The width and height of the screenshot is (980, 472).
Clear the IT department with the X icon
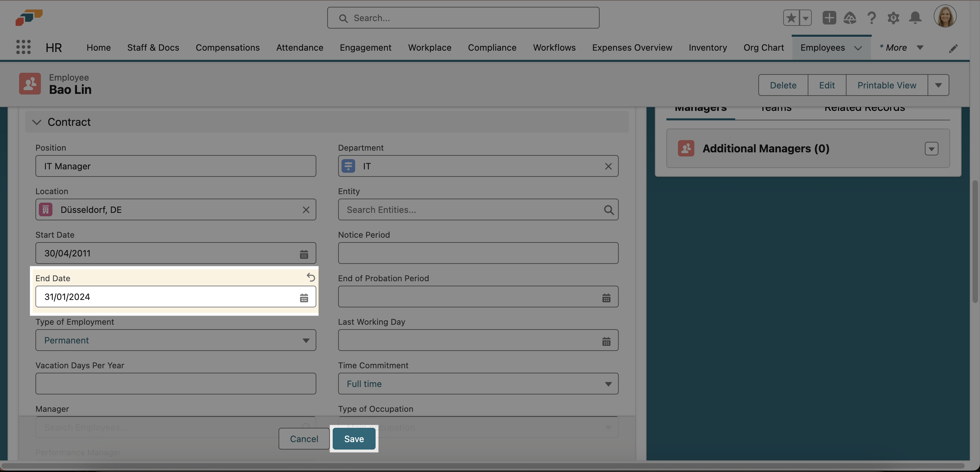pos(608,166)
